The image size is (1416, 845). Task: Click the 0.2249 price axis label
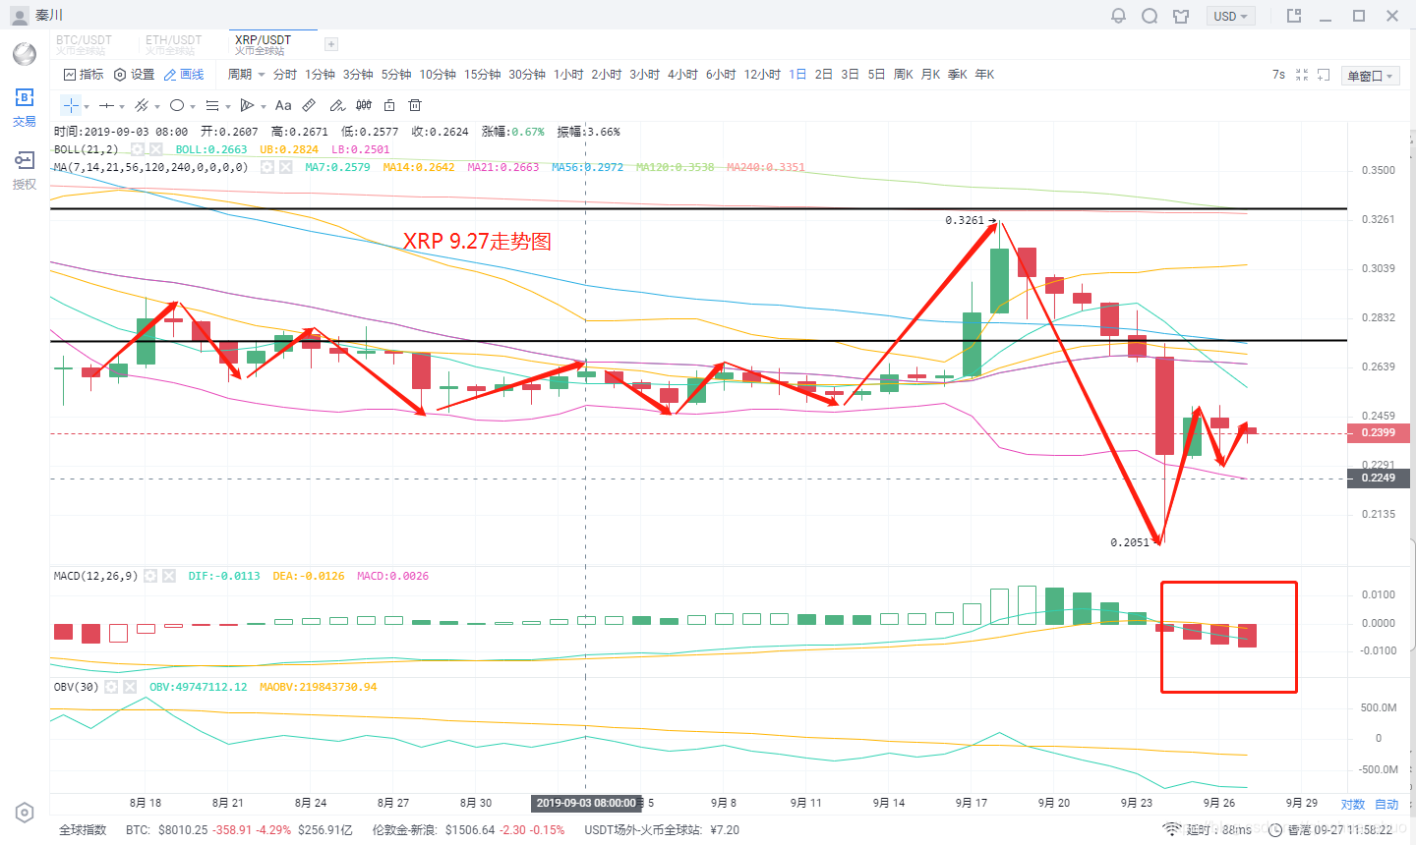click(x=1378, y=478)
